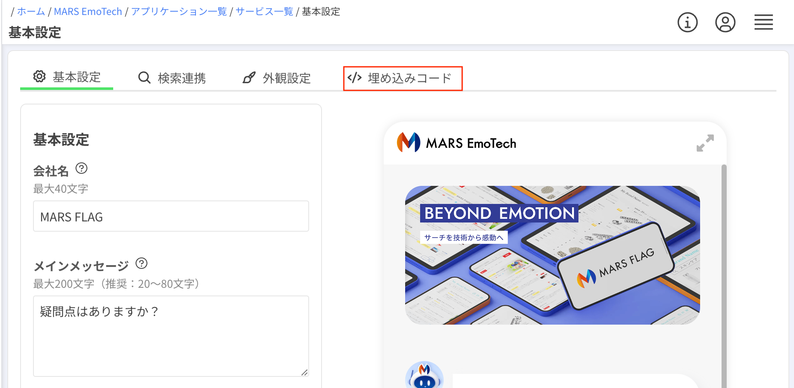Screen dimensions: 794x388
Task: Open the information icon in header
Action: click(x=688, y=22)
